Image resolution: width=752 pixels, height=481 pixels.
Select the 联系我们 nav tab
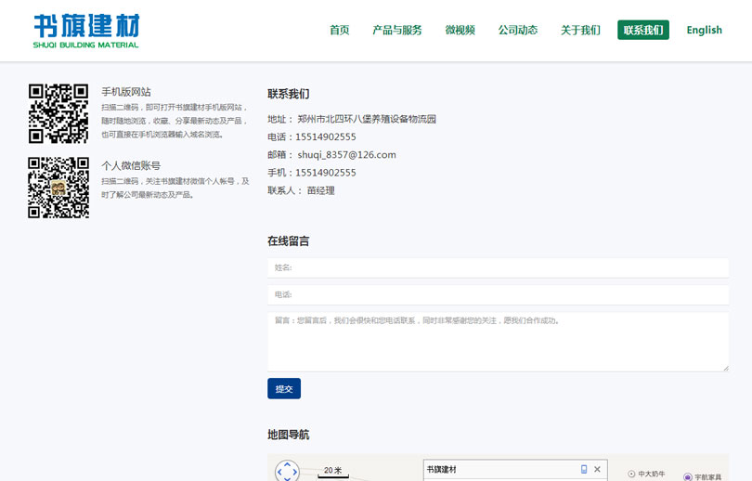click(x=642, y=30)
